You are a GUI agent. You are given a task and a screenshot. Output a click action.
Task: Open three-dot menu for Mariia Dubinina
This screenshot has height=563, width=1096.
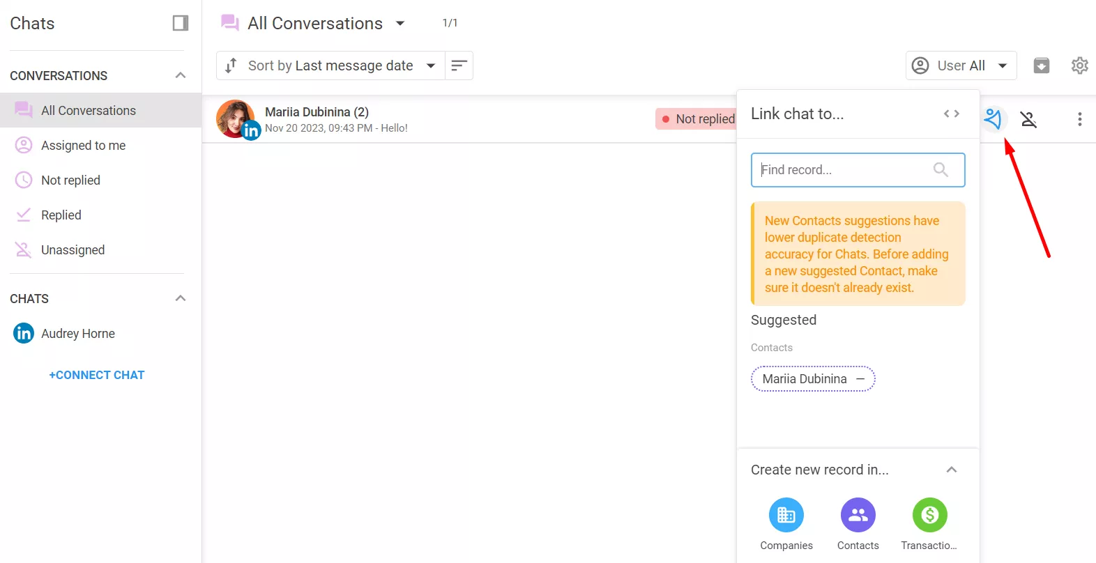click(x=1079, y=119)
